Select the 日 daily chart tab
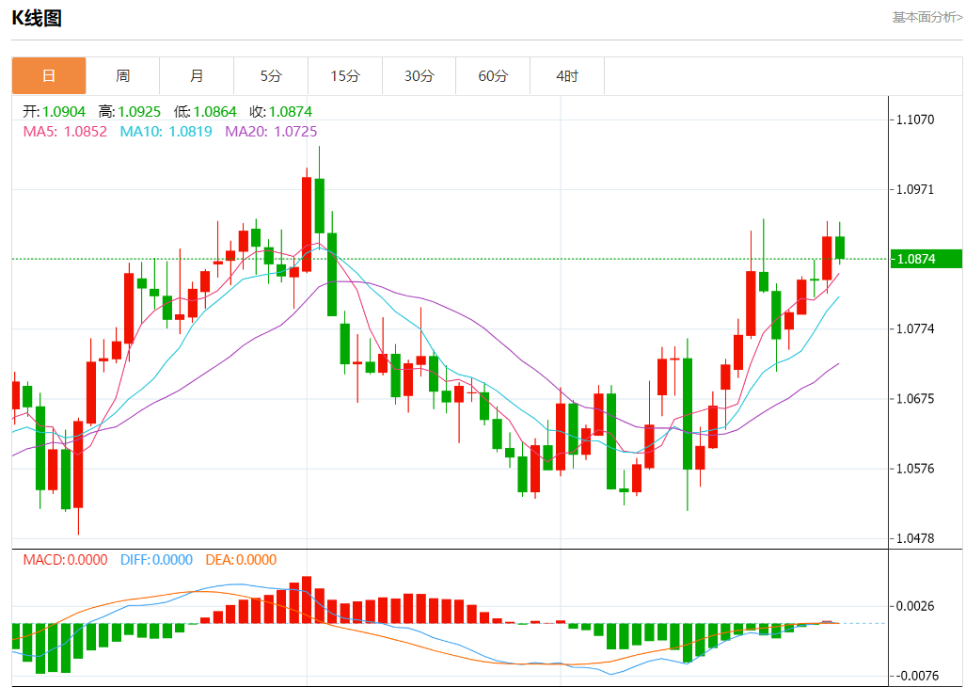 click(49, 76)
